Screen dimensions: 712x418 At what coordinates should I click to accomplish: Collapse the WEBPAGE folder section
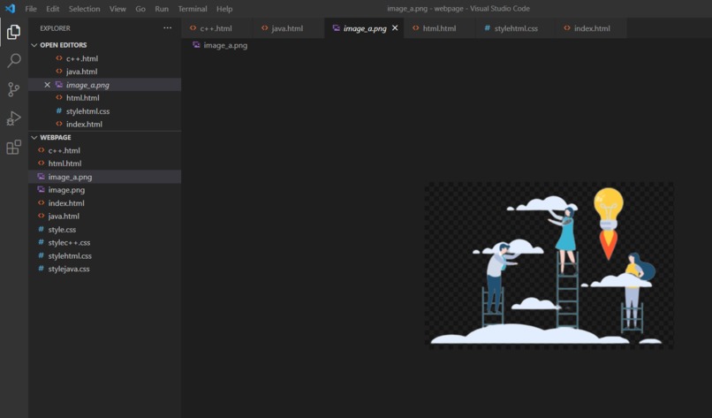click(x=105, y=137)
